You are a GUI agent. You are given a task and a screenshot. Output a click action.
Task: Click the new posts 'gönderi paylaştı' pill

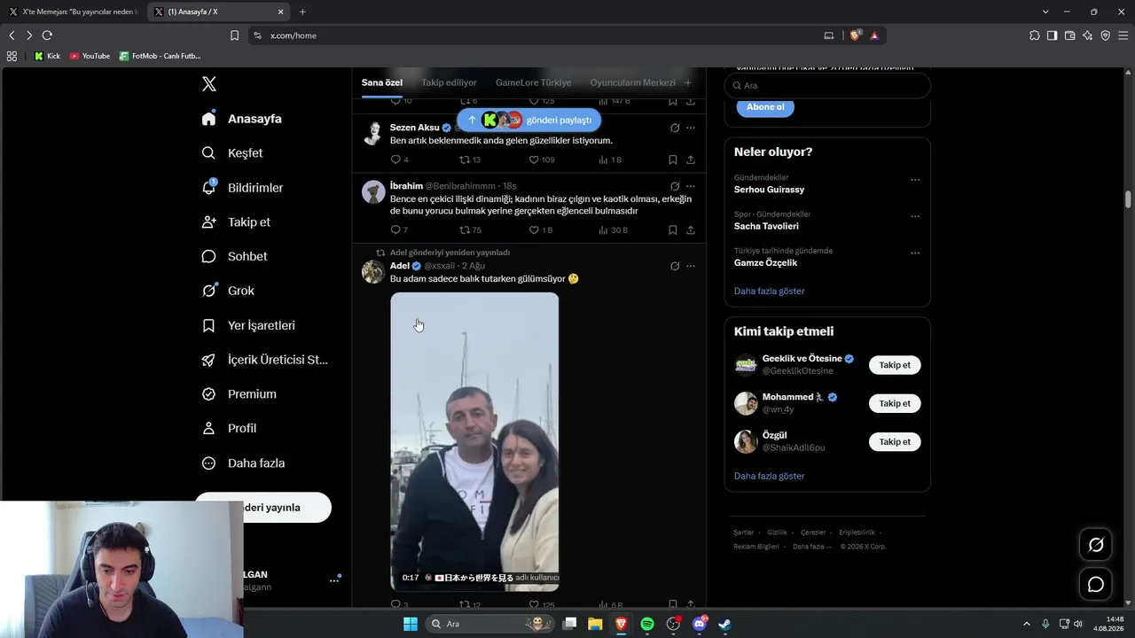pyautogui.click(x=529, y=120)
